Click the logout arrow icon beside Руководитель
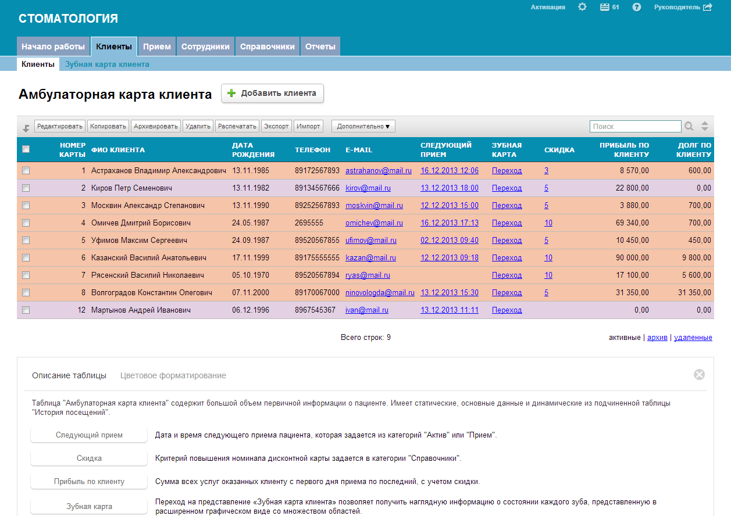This screenshot has height=516, width=731. 707,7
